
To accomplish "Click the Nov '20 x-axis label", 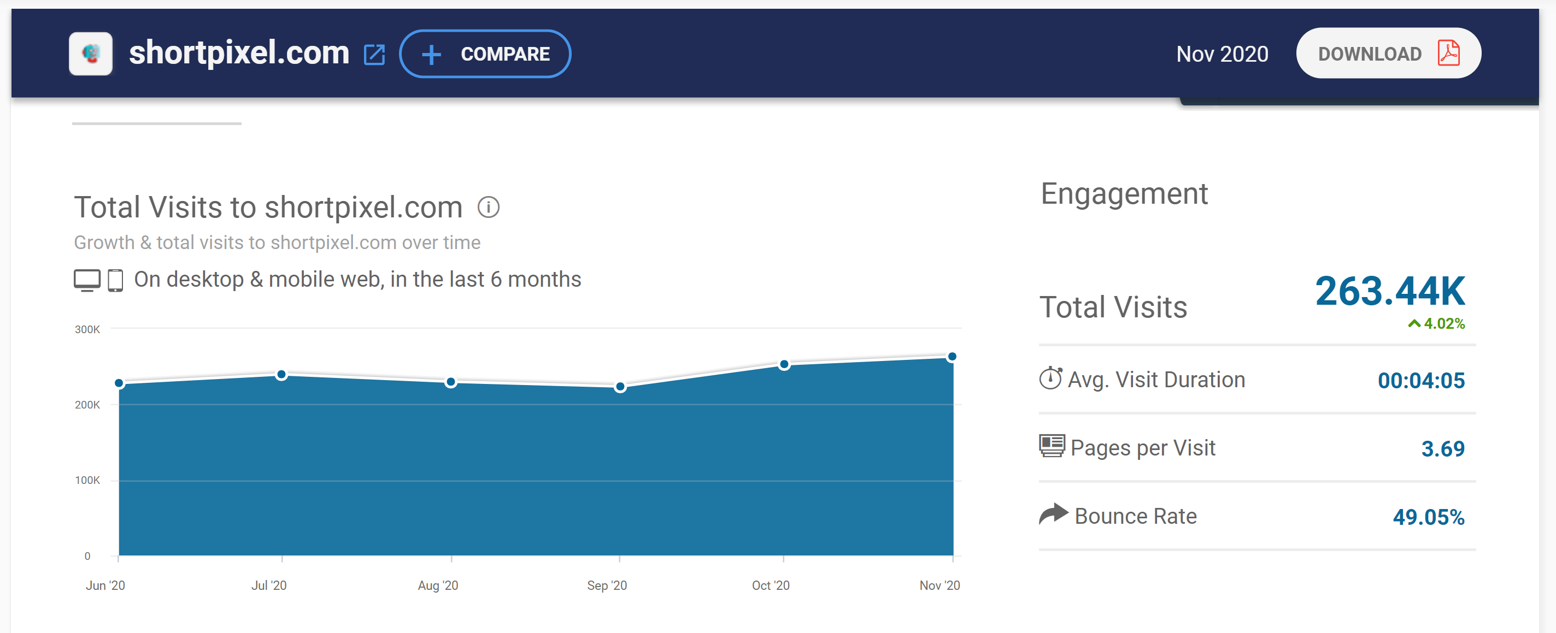I will coord(940,585).
